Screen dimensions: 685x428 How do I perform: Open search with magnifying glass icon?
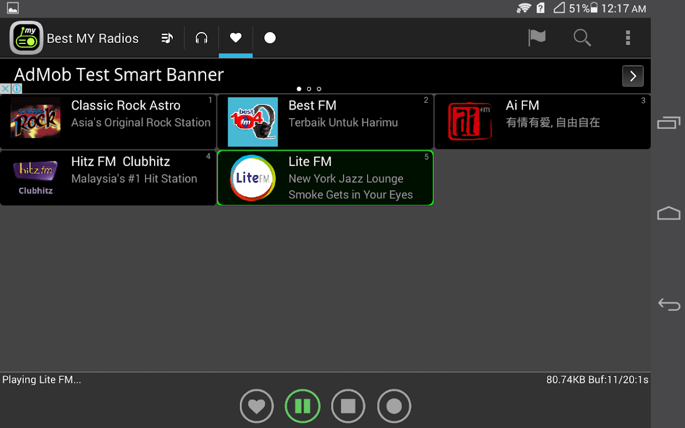point(582,38)
